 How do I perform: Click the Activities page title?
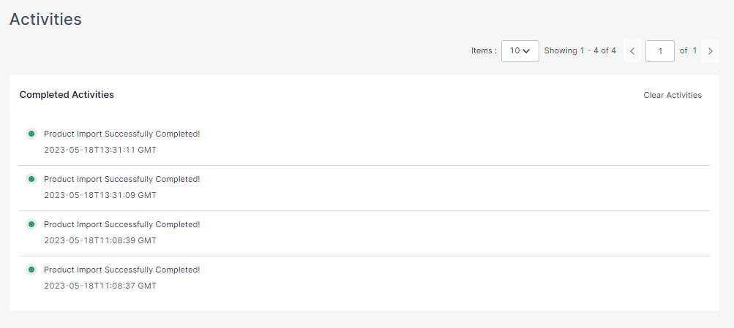coord(45,20)
